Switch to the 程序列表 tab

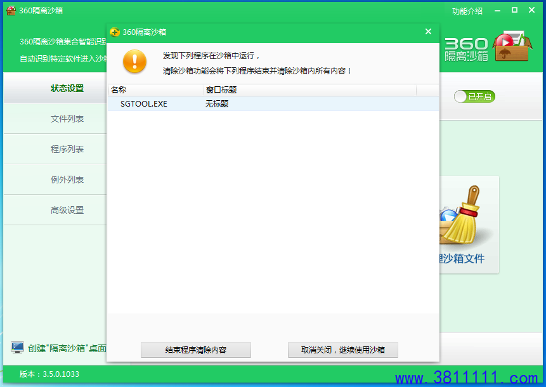[55, 149]
